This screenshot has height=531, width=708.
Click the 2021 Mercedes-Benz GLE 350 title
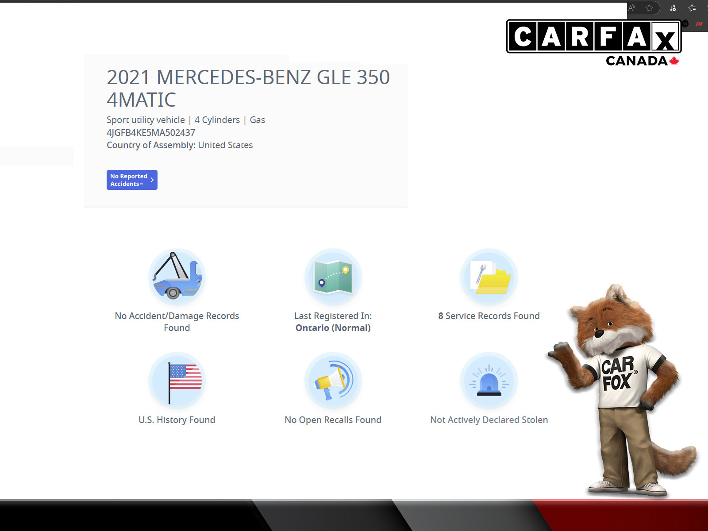tap(248, 88)
